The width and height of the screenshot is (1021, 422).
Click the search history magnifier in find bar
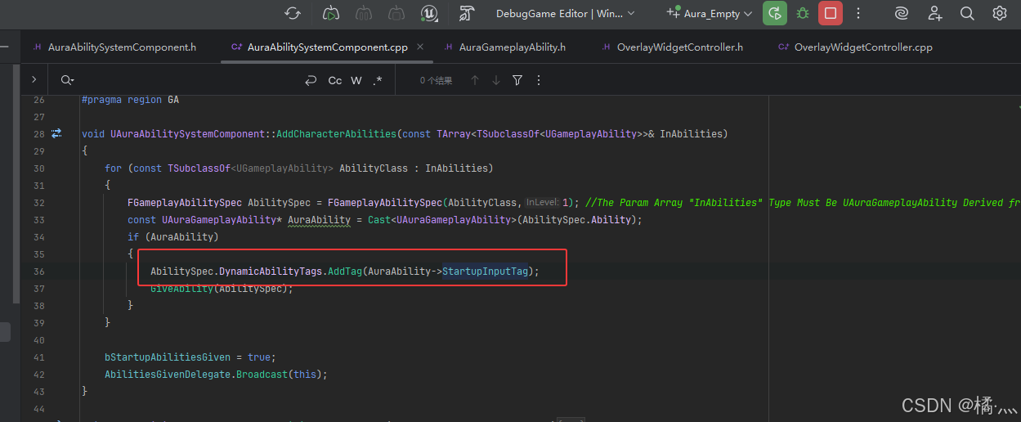66,80
